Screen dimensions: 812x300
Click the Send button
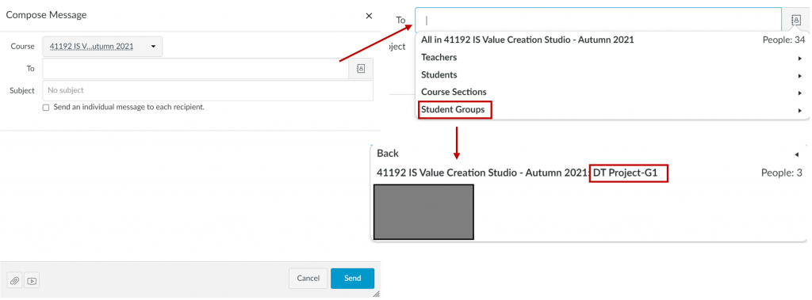pyautogui.click(x=353, y=279)
